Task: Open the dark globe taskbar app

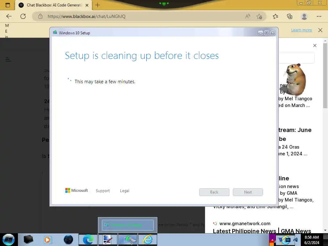Action: 69,240
